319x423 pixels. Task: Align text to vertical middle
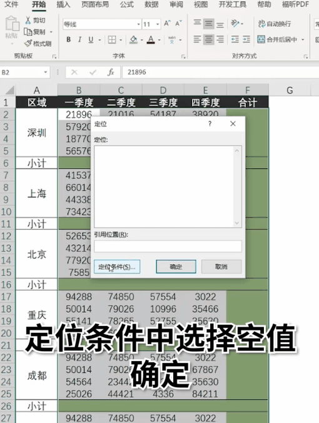(x=208, y=24)
